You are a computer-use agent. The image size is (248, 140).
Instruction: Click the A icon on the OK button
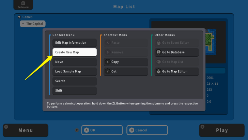pyautogui.click(x=87, y=130)
